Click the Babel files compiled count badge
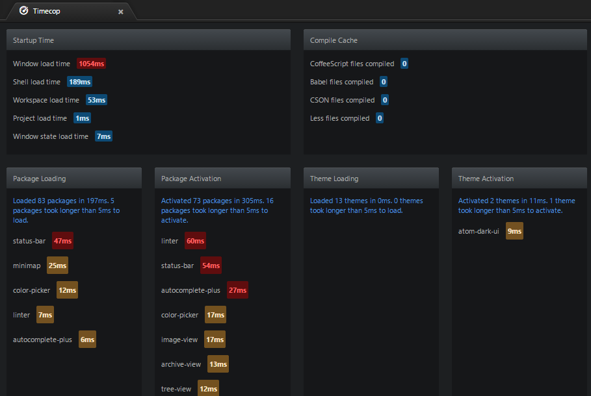591x396 pixels. click(x=384, y=82)
